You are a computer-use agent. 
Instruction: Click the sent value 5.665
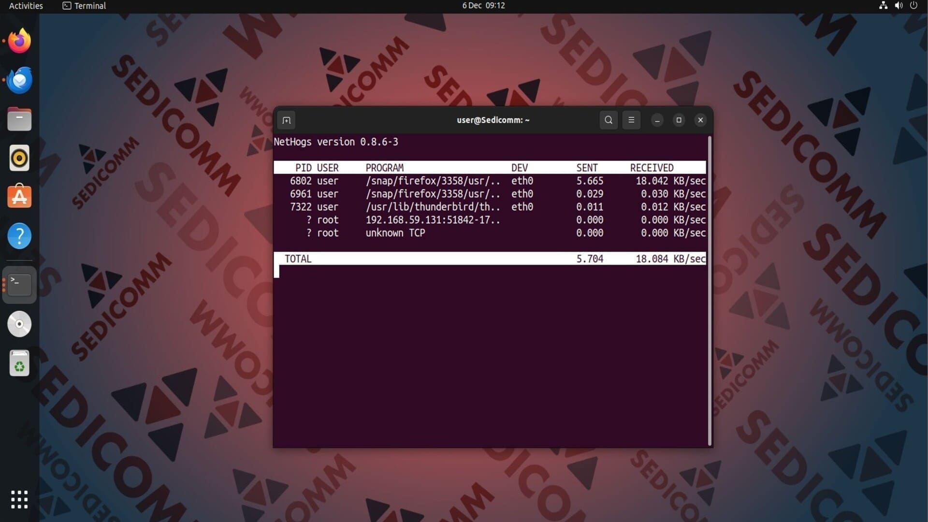click(x=590, y=181)
